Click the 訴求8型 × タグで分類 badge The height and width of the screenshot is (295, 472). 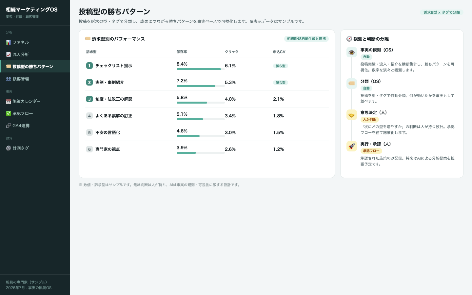[x=442, y=12]
